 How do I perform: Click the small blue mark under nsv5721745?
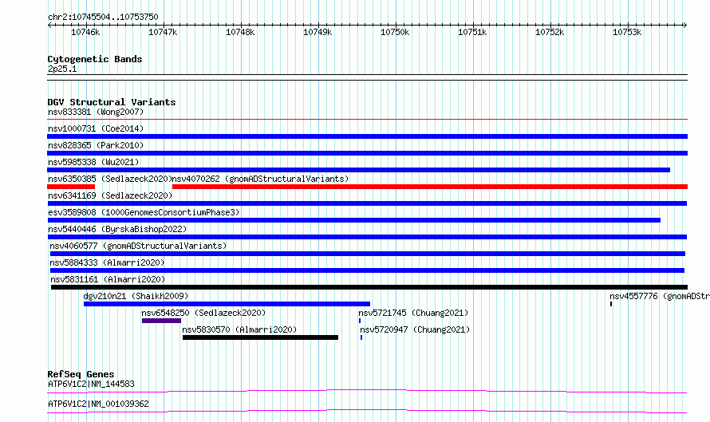pyautogui.click(x=360, y=321)
